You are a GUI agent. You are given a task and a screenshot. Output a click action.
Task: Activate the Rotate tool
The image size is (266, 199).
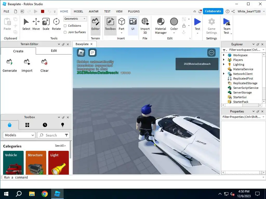pyautogui.click(x=56, y=24)
